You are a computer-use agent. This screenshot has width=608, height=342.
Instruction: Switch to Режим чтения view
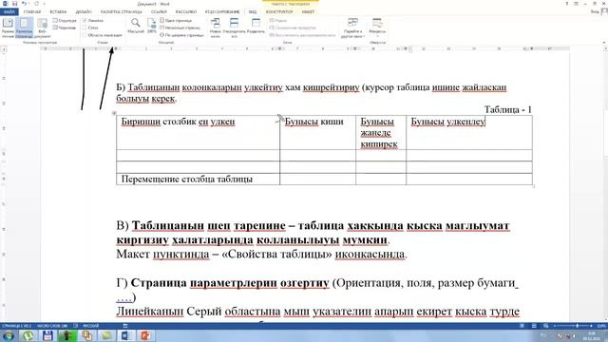pos(8,28)
